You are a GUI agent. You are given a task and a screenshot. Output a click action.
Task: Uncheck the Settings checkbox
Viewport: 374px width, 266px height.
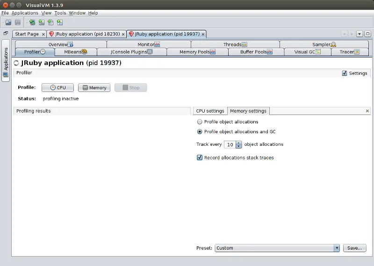345,73
